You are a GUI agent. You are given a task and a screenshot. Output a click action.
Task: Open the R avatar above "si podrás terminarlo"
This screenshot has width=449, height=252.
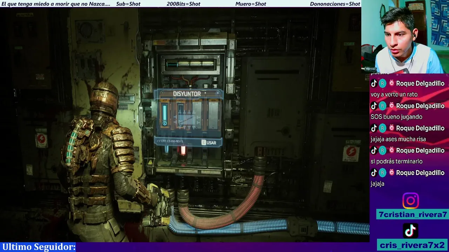(x=383, y=150)
